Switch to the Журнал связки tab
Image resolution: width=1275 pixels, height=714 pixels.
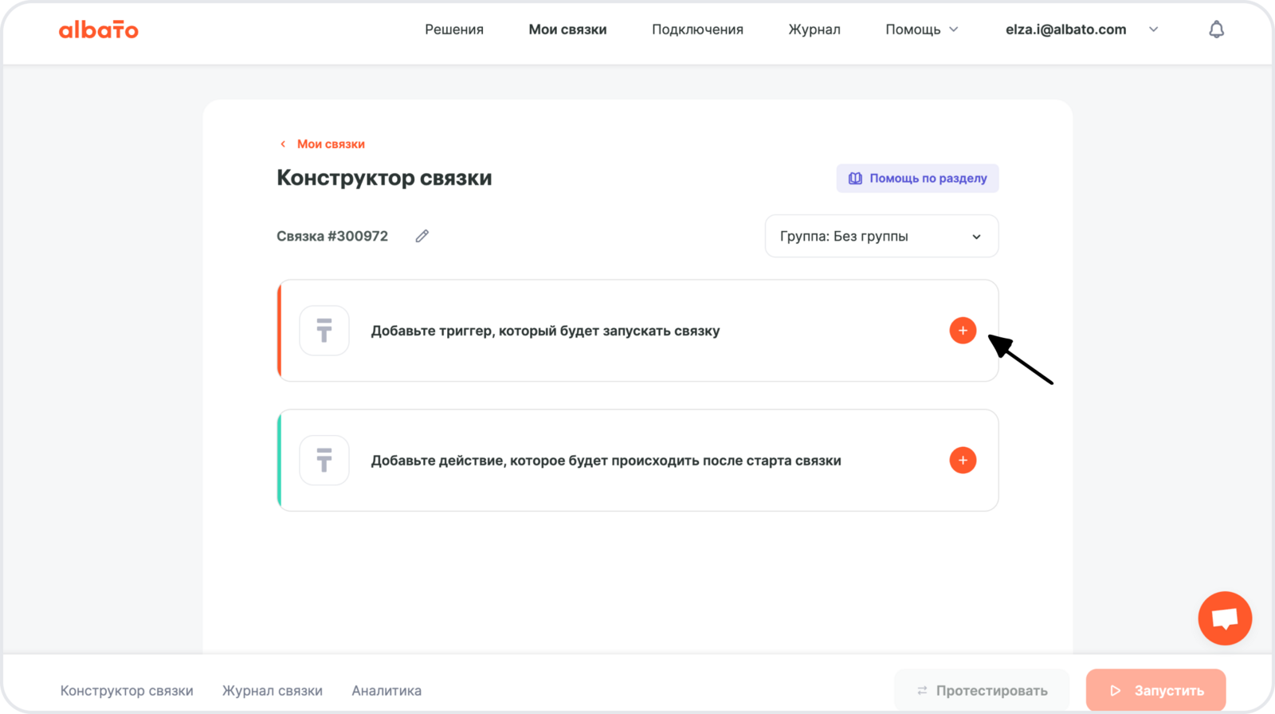[273, 691]
